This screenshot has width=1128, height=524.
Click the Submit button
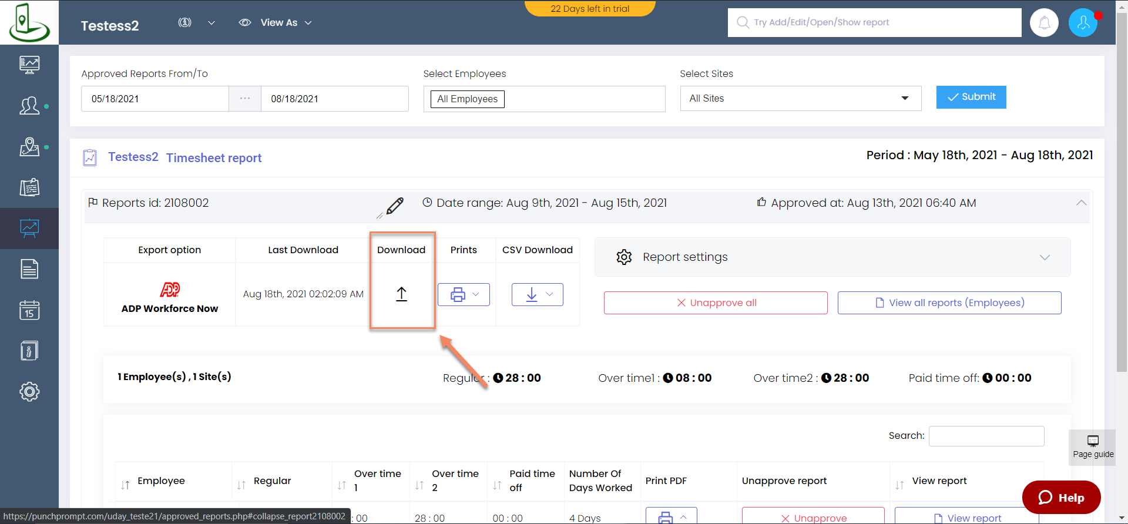tap(971, 98)
